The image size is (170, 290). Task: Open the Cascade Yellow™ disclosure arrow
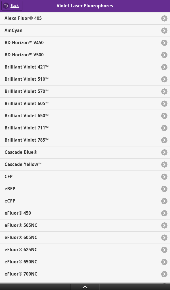[164, 165]
